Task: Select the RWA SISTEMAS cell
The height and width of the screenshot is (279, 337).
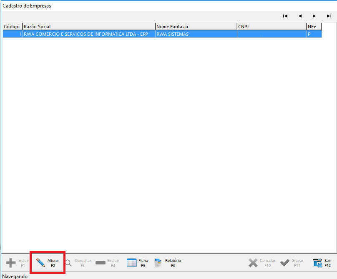Action: coord(196,34)
